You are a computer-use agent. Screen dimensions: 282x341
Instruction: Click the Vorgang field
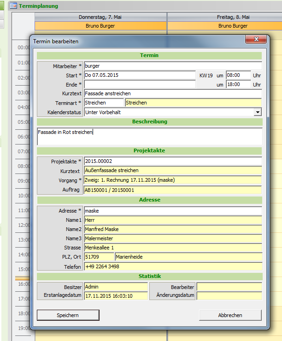[x=173, y=180]
